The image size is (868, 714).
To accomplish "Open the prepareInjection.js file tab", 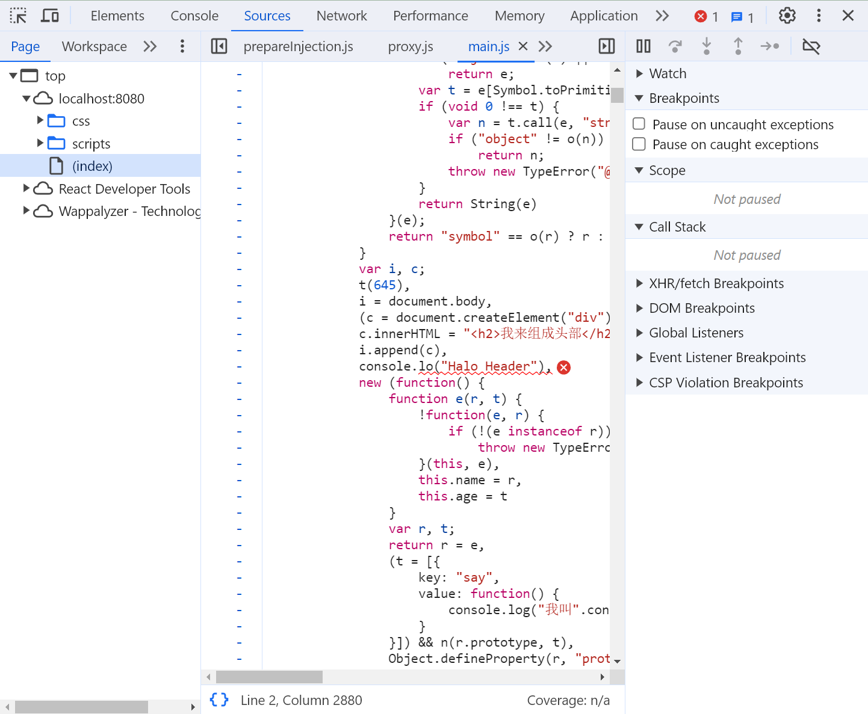I will tap(298, 46).
